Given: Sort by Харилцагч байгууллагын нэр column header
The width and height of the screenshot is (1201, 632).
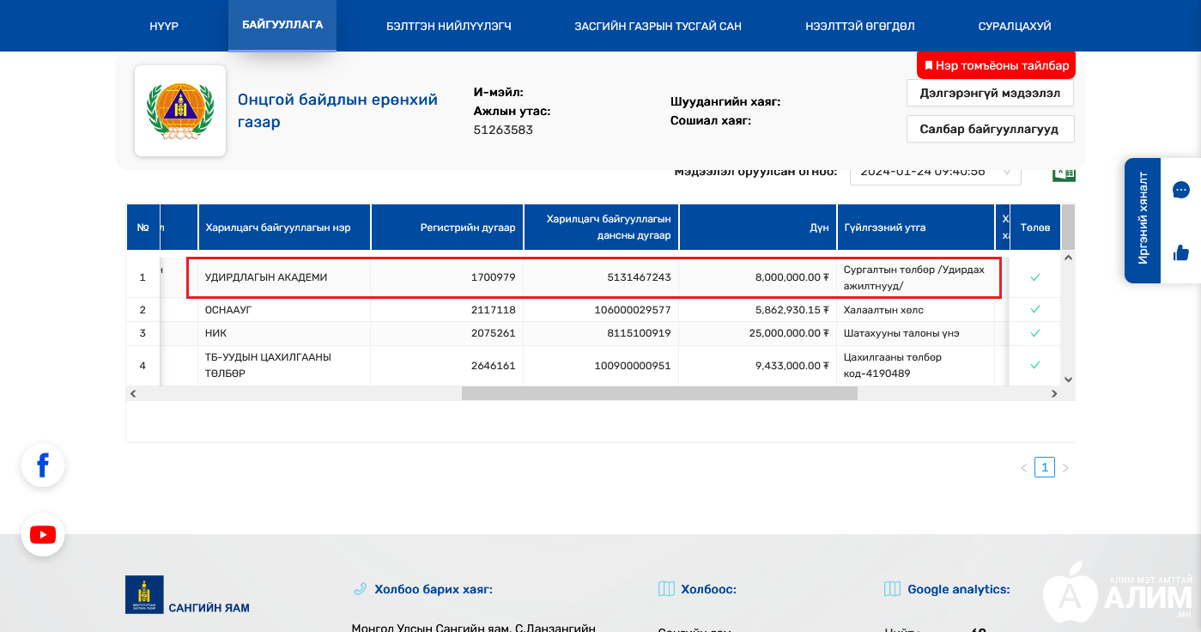Looking at the screenshot, I should (x=284, y=228).
